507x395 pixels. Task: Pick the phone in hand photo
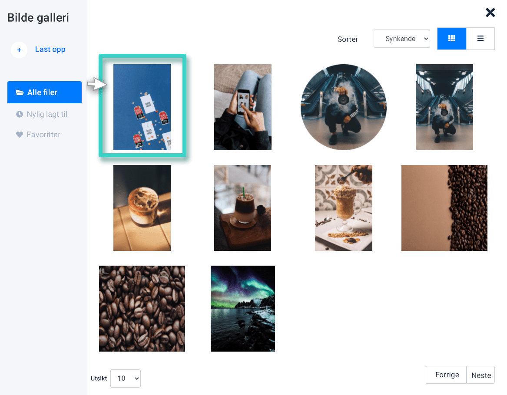tap(242, 107)
